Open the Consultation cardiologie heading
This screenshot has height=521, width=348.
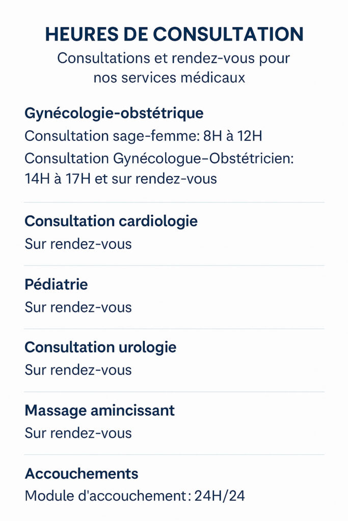point(111,221)
